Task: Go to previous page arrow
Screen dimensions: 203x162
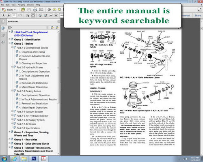Action: (x=4, y=15)
